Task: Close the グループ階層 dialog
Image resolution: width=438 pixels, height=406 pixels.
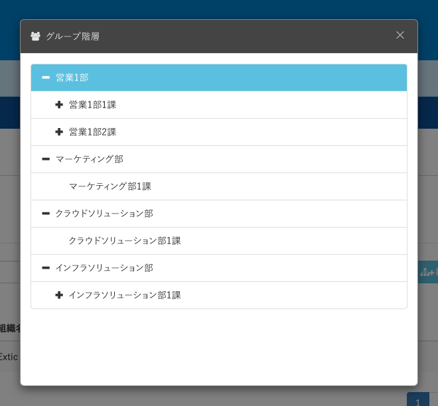Action: 400,35
